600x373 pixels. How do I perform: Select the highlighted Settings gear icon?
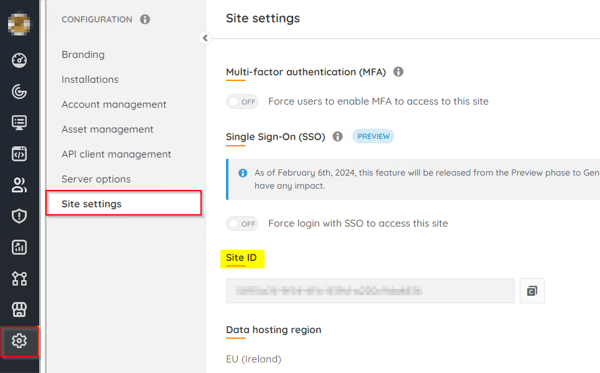[x=19, y=341]
